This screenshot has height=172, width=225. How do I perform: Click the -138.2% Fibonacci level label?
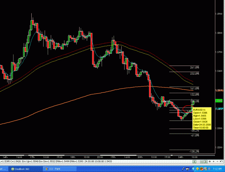[194, 152]
